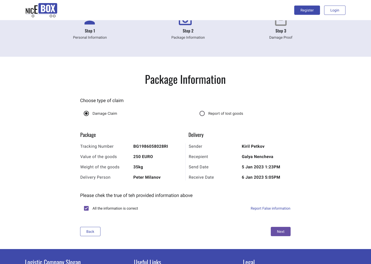
Task: Click the Useful Links footer heading
Action: point(147,261)
